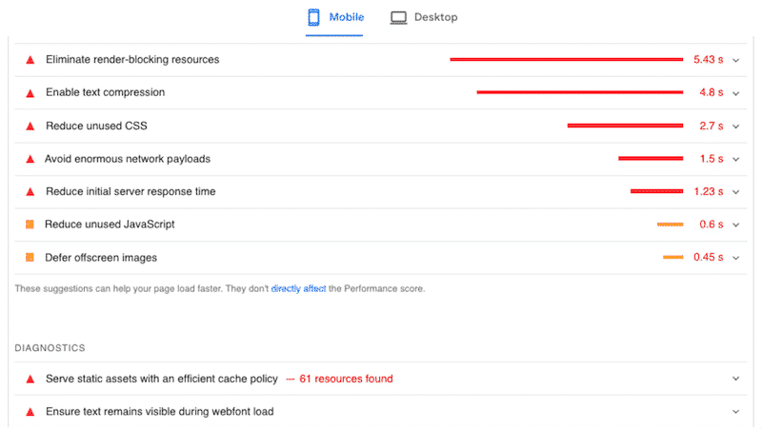
Task: Switch to the Mobile tab
Action: (334, 17)
